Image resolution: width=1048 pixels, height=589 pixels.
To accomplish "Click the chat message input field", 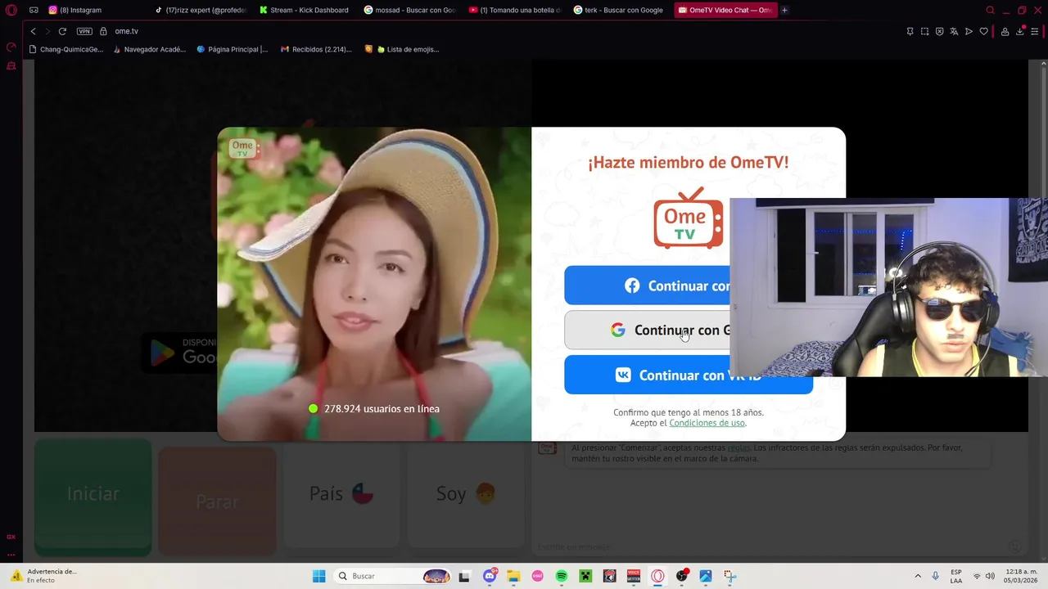I will tap(770, 546).
